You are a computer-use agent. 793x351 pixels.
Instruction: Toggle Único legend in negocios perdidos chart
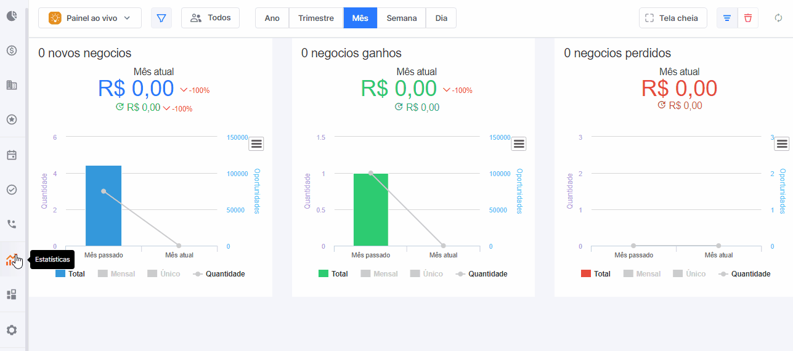689,273
